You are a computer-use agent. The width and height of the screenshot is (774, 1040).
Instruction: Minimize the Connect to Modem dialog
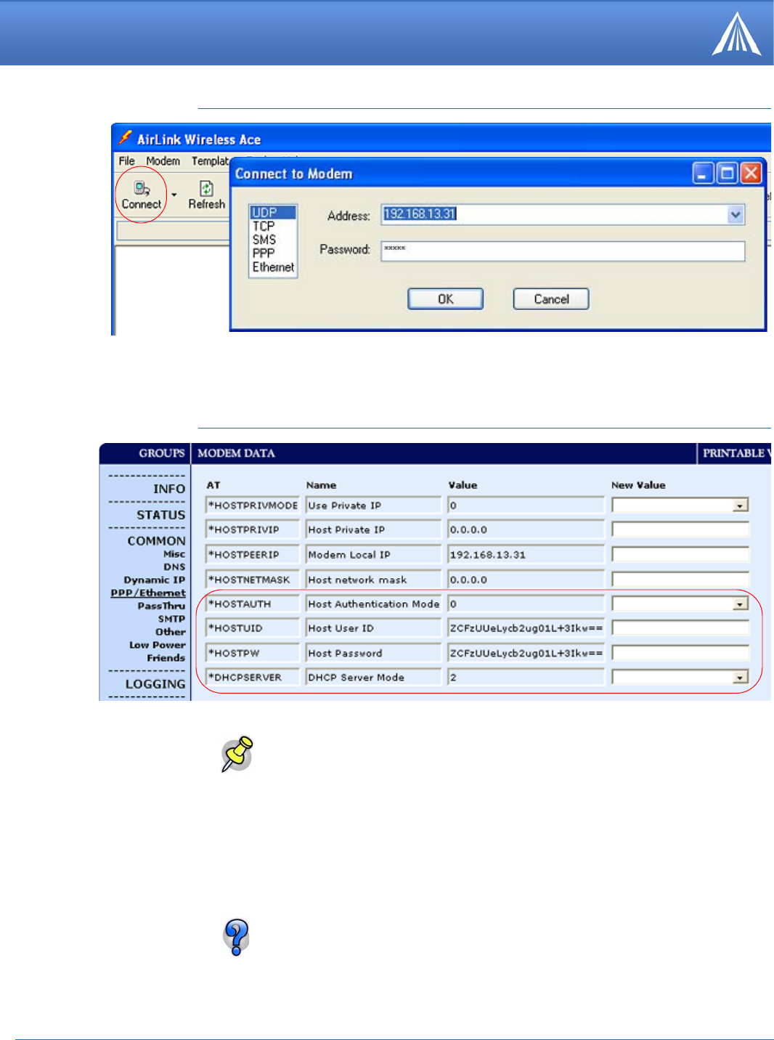(703, 174)
